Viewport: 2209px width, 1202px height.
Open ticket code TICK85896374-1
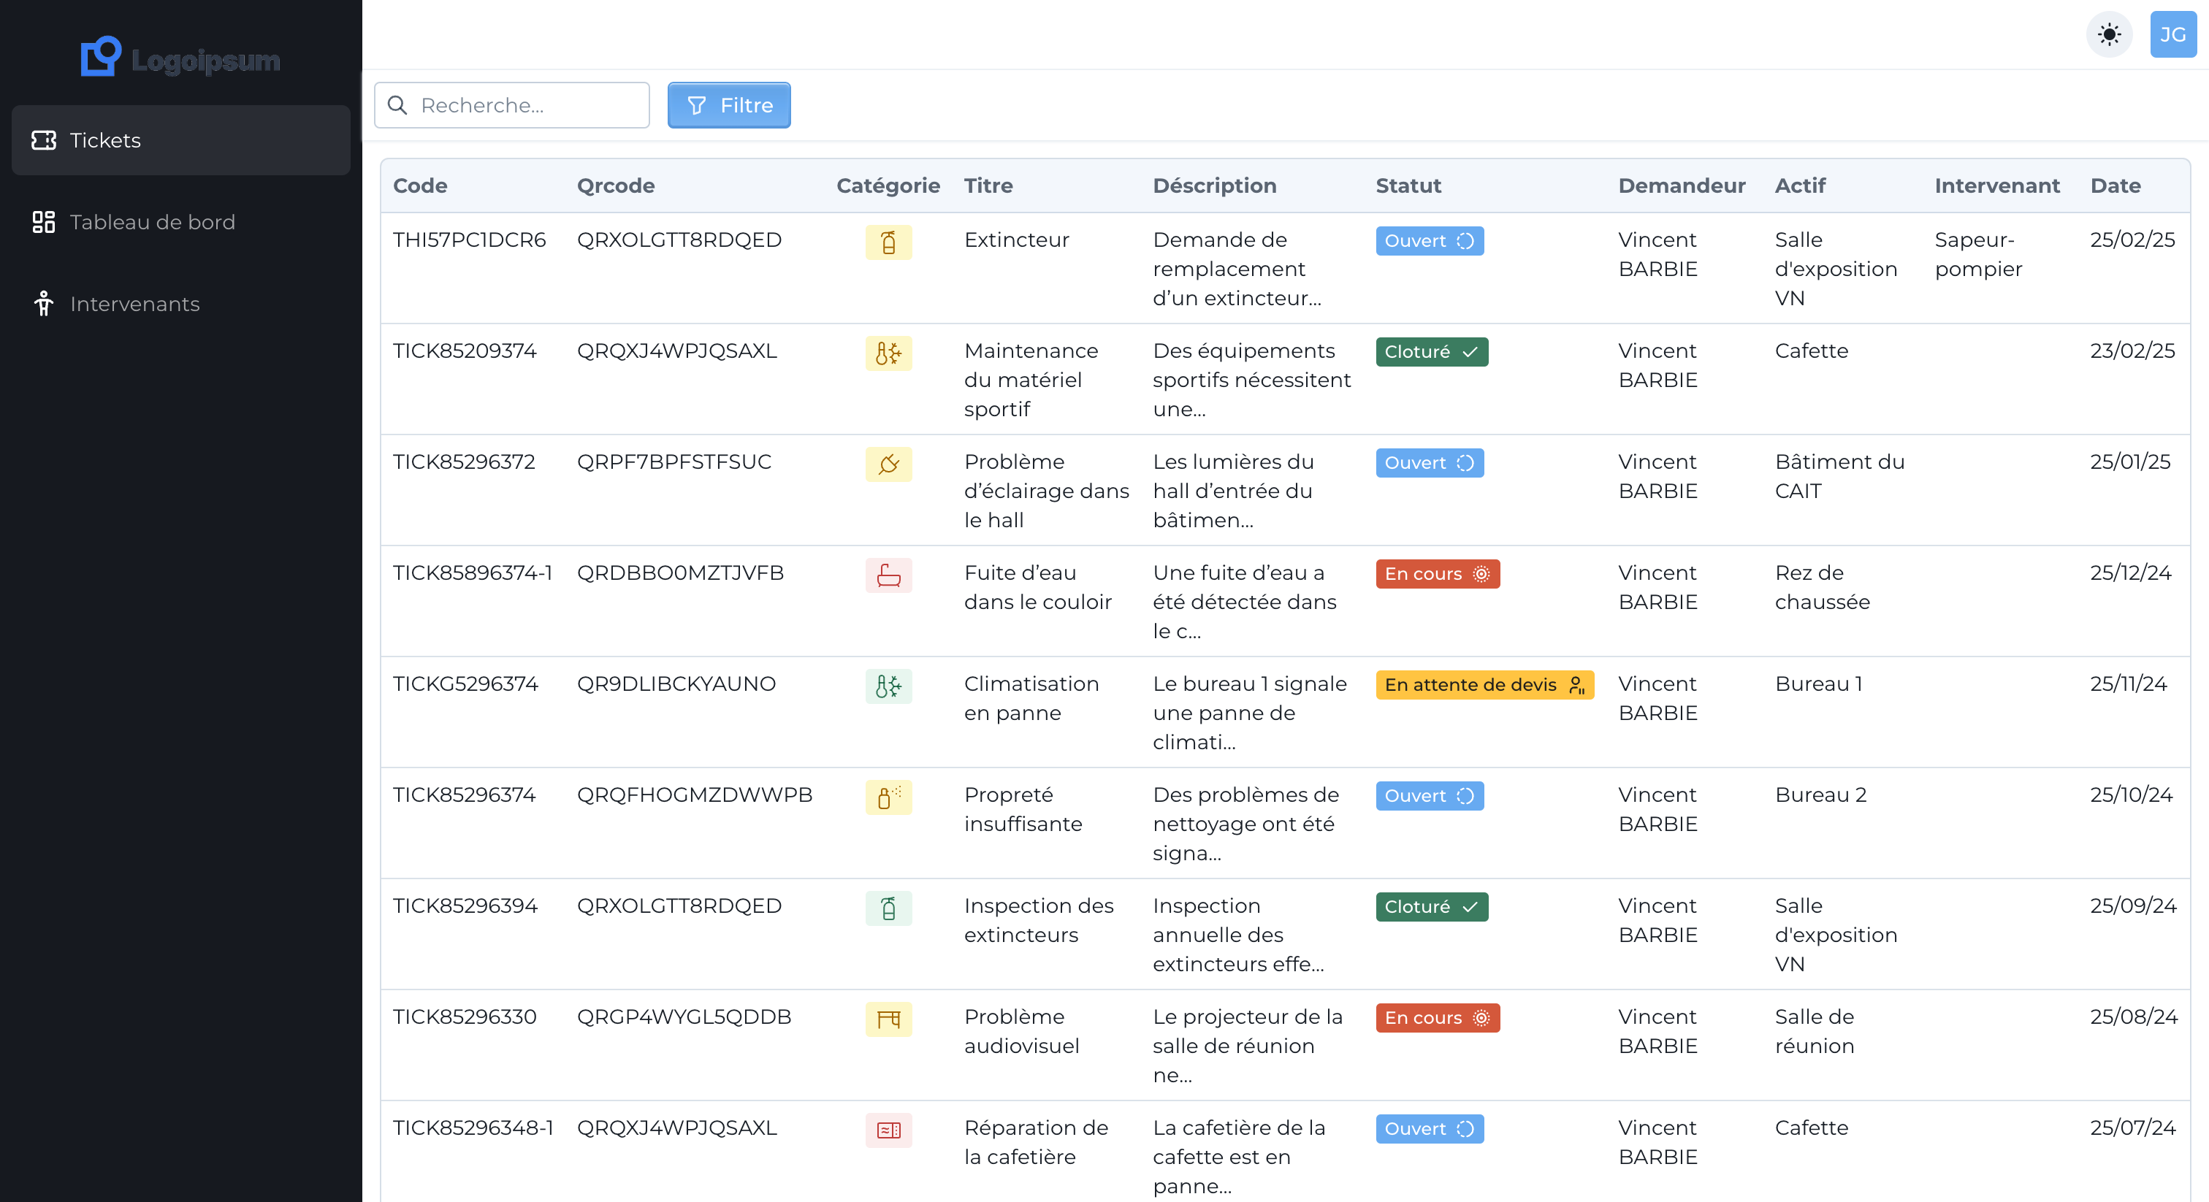(472, 573)
